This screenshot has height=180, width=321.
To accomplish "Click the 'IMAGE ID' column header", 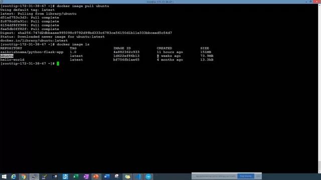I will [122, 48].
